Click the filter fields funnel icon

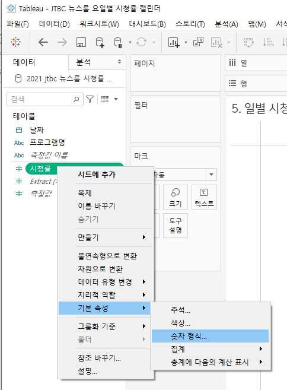coord(90,99)
